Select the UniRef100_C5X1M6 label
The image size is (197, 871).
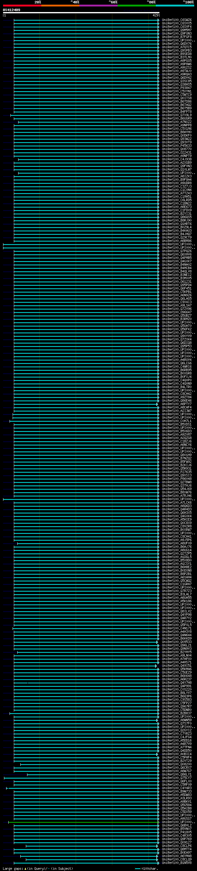click(x=177, y=129)
